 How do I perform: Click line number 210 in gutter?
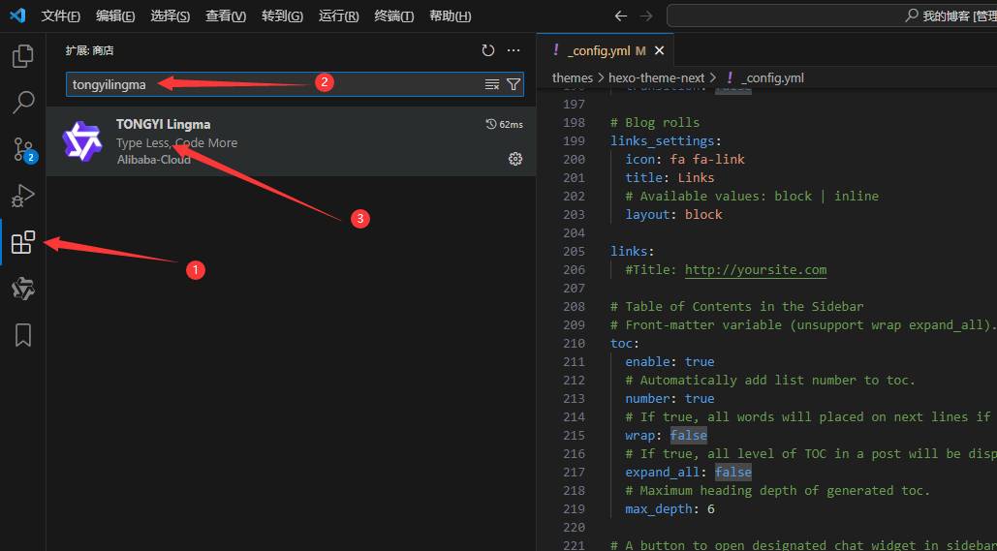[575, 343]
